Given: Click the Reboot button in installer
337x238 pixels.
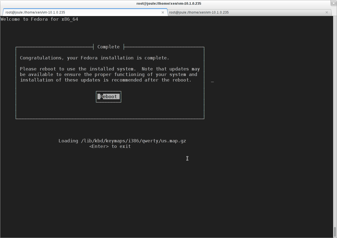Looking at the screenshot, I should [109, 96].
